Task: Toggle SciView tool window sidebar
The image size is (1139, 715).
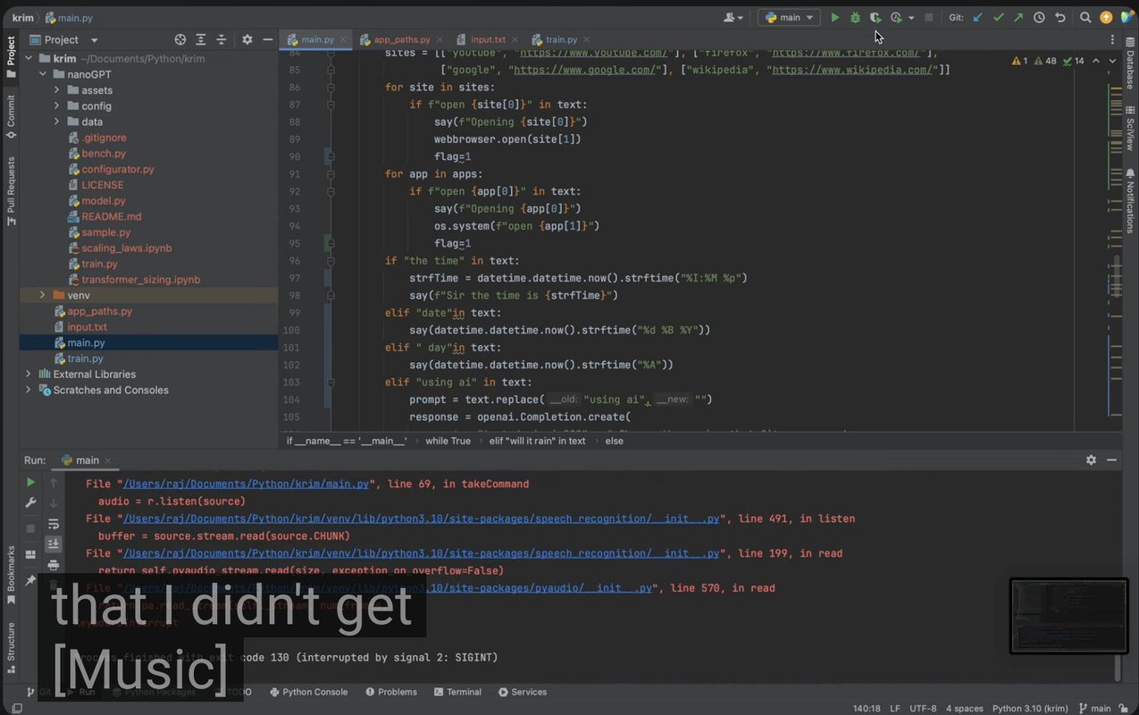Action: click(1130, 127)
